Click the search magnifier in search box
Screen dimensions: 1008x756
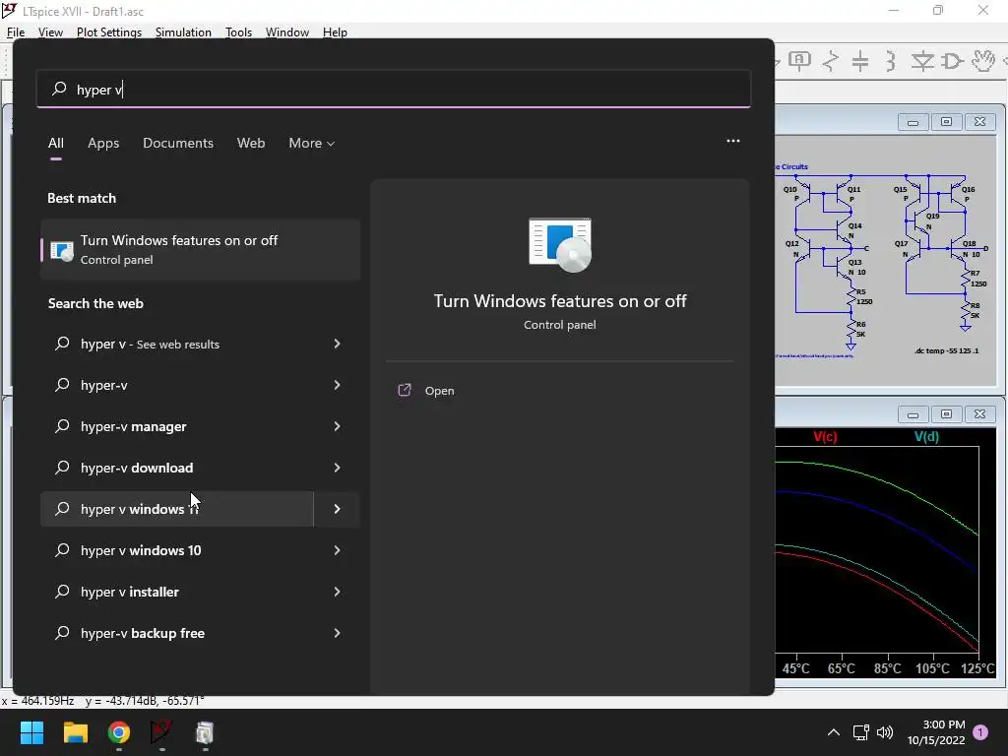[59, 89]
